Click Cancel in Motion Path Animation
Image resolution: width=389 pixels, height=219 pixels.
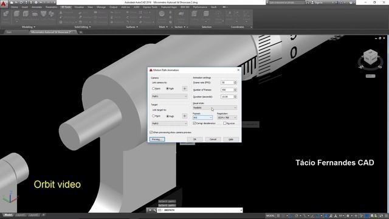pyautogui.click(x=213, y=139)
